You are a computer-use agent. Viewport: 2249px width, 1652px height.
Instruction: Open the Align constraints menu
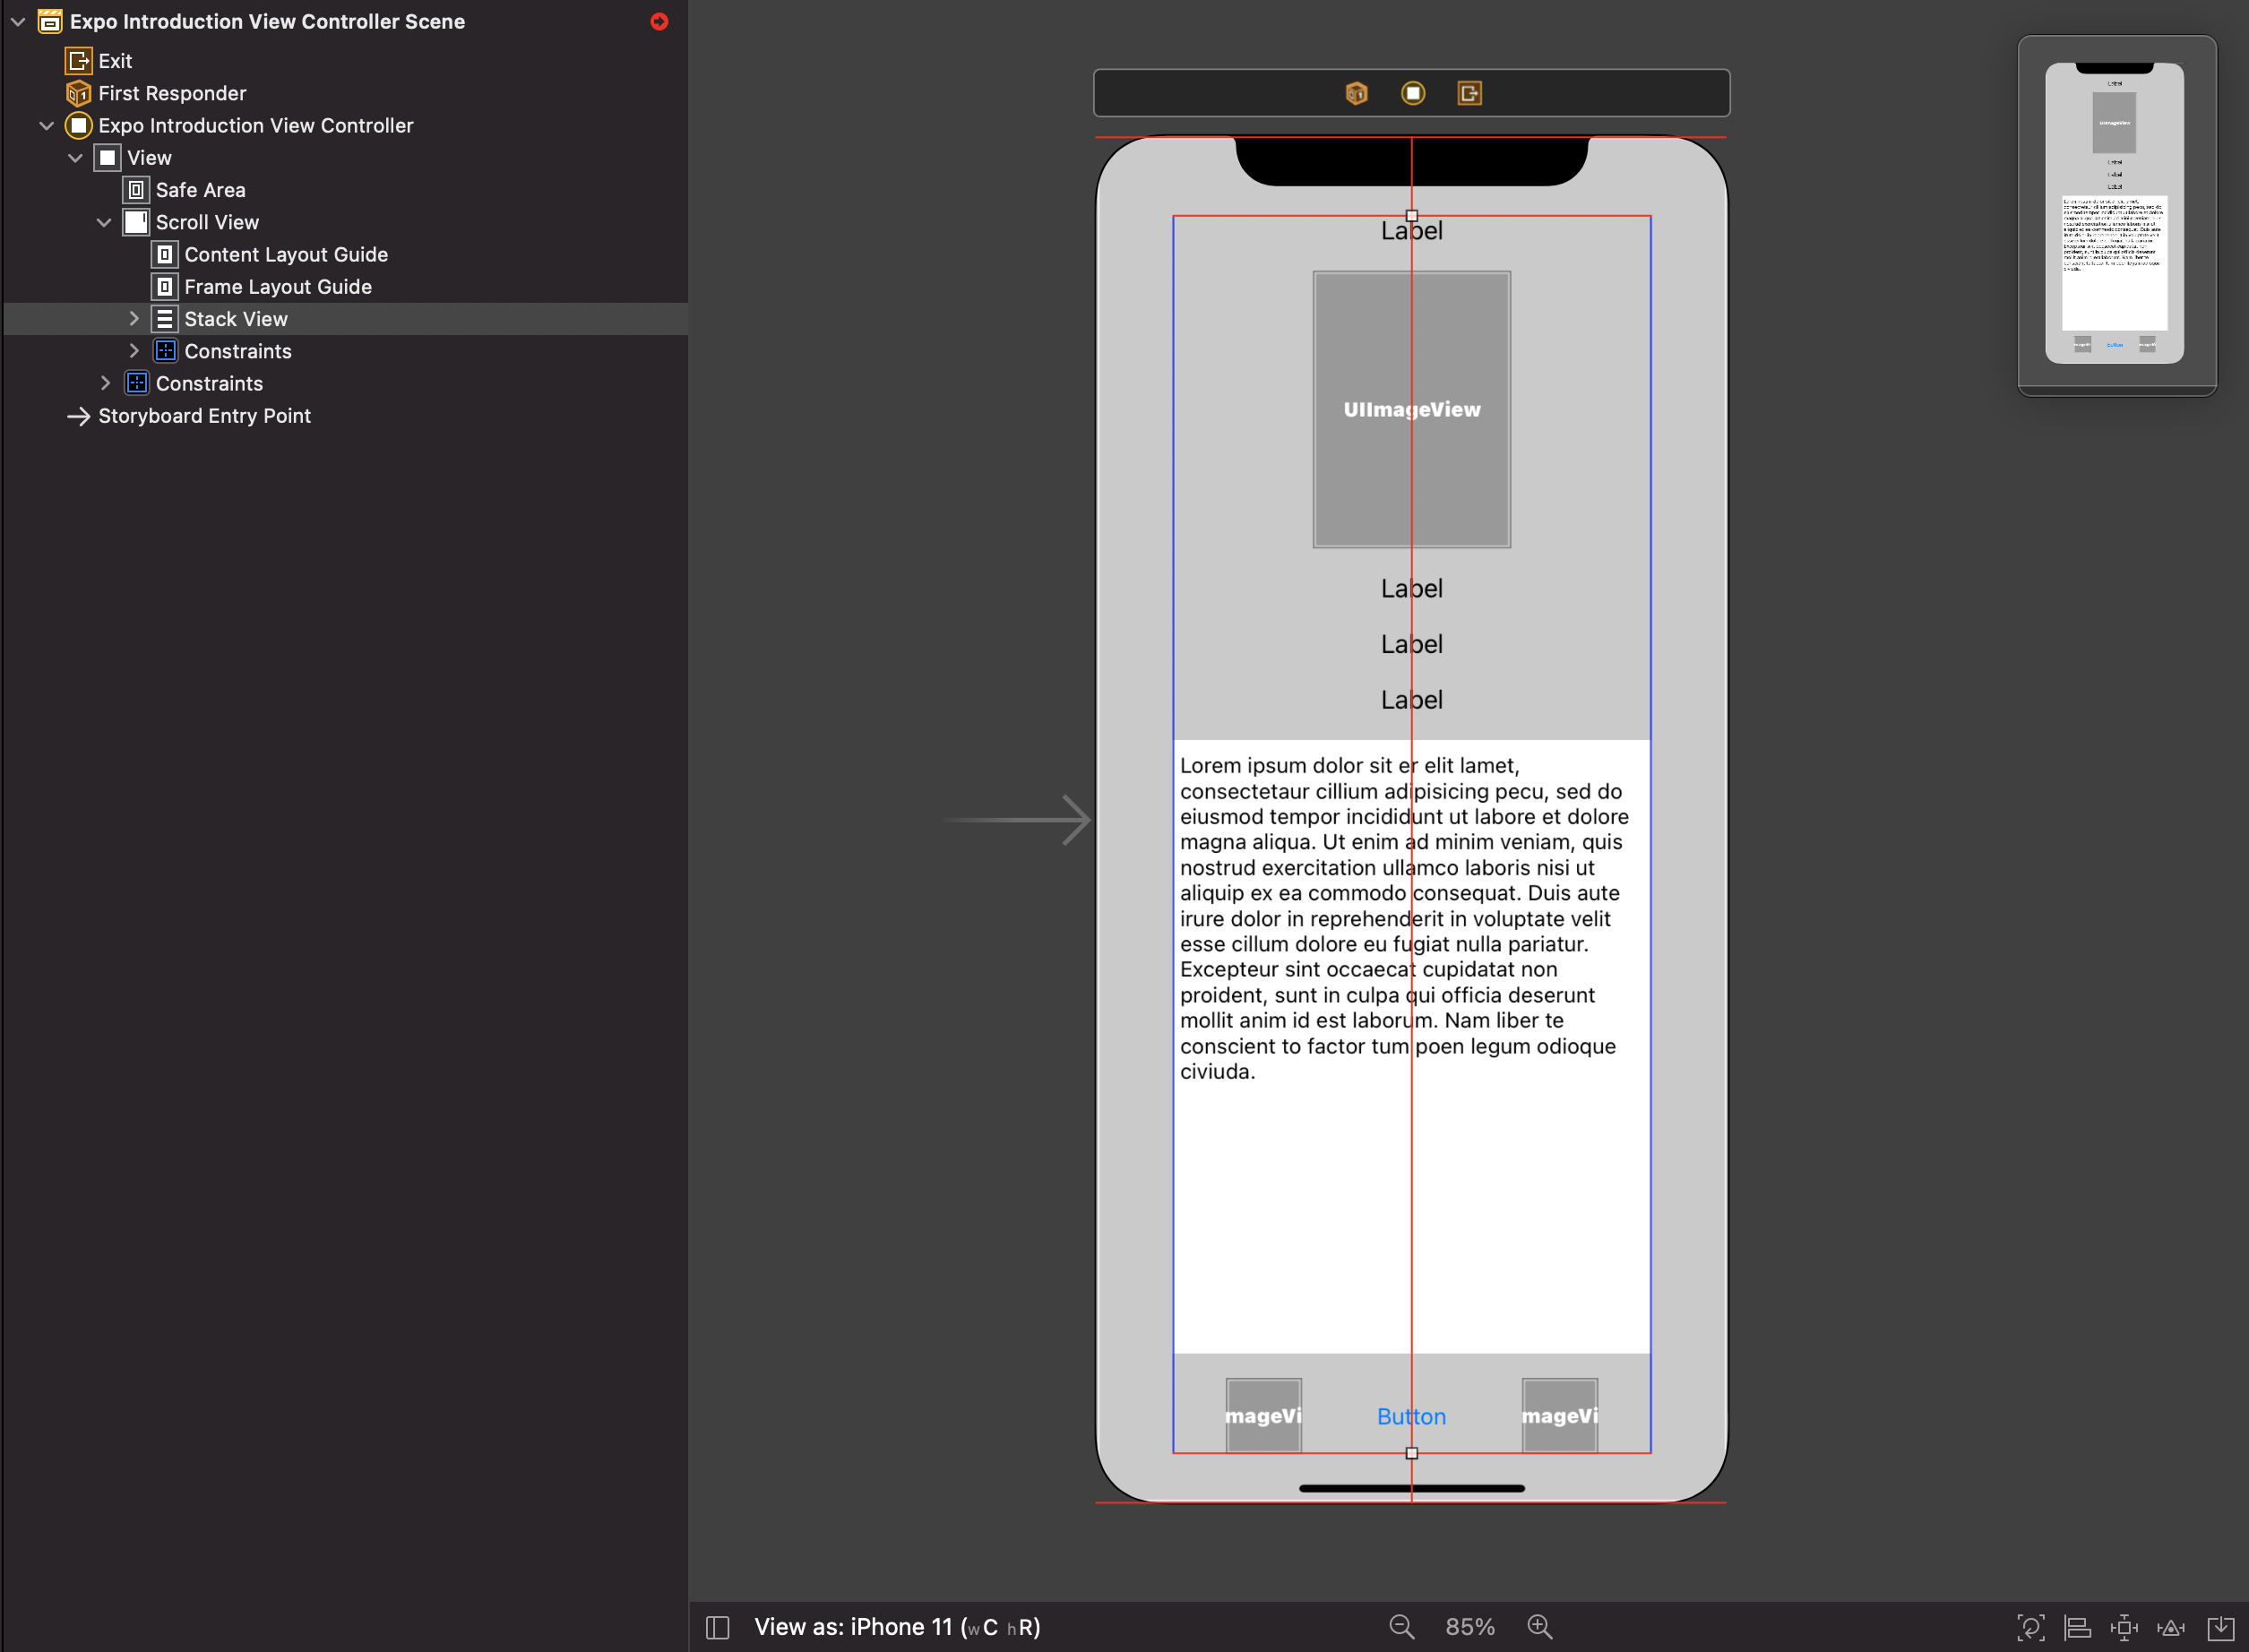click(2077, 1627)
